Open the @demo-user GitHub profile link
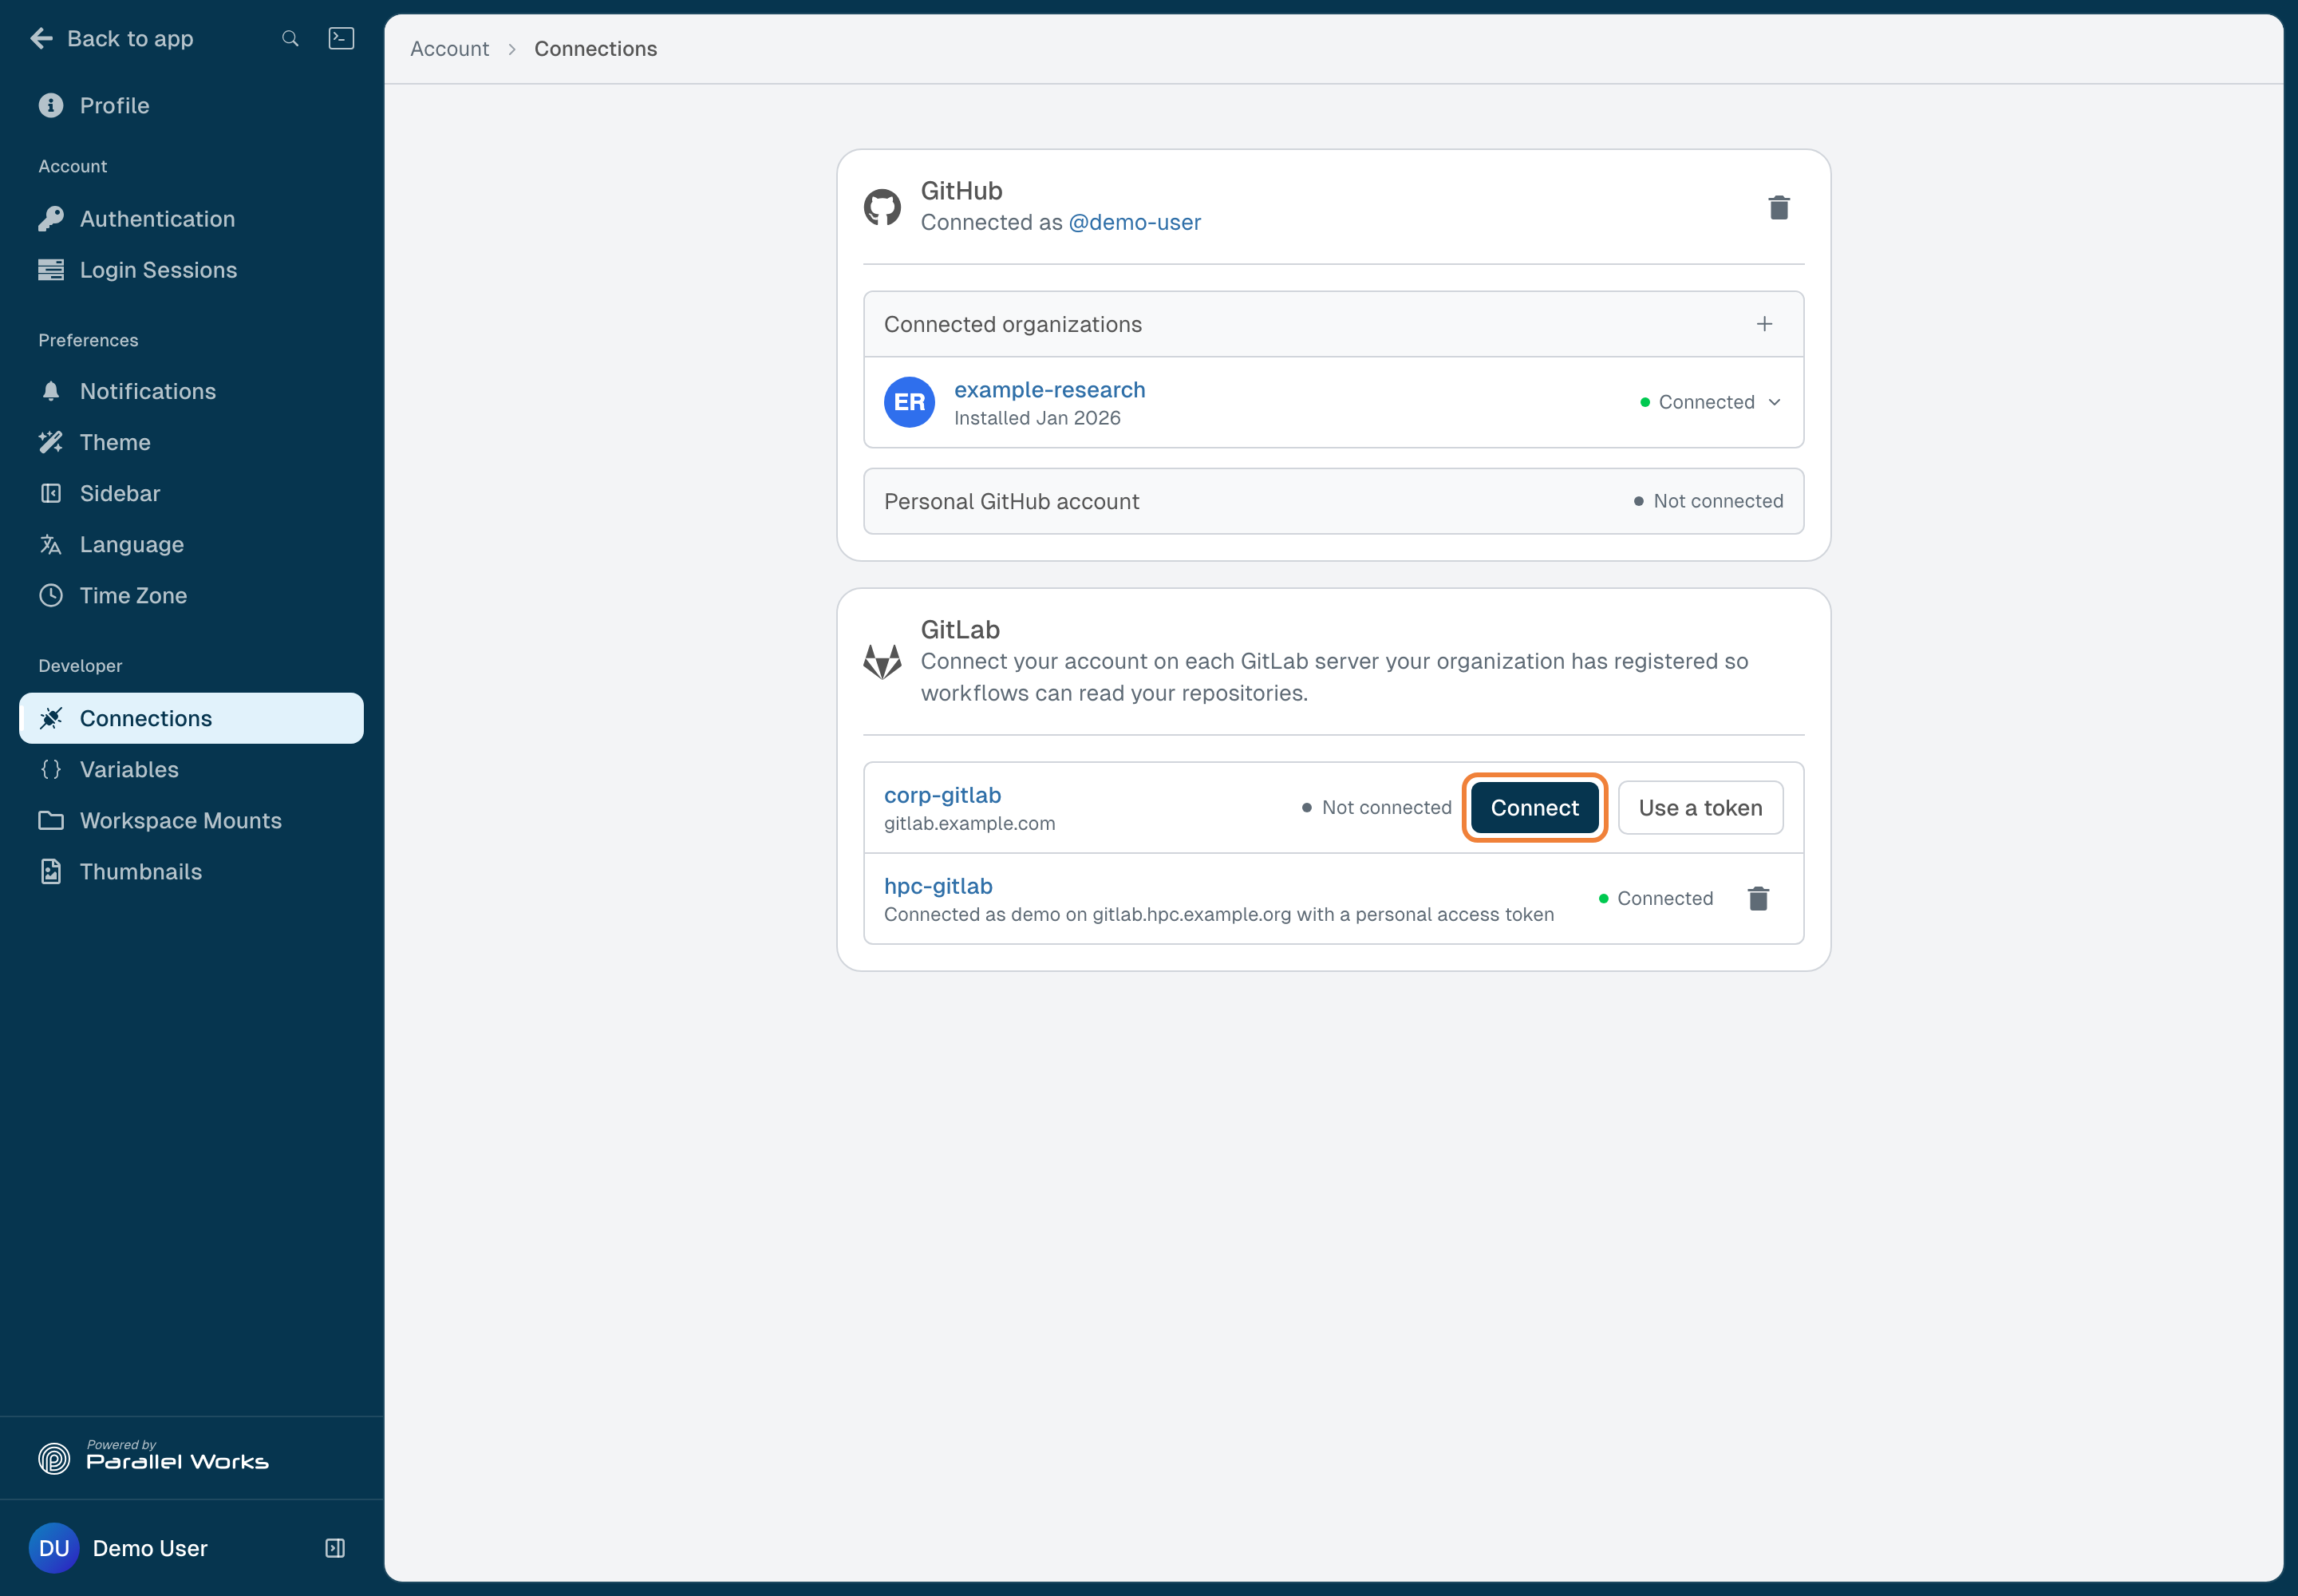The height and width of the screenshot is (1596, 2298). (x=1134, y=222)
